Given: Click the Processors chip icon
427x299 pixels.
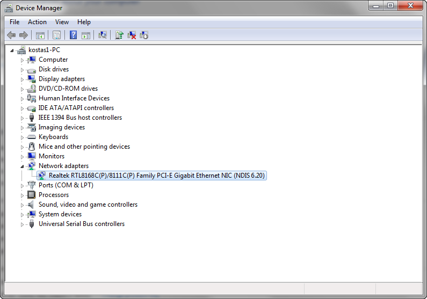Looking at the screenshot, I should point(32,195).
